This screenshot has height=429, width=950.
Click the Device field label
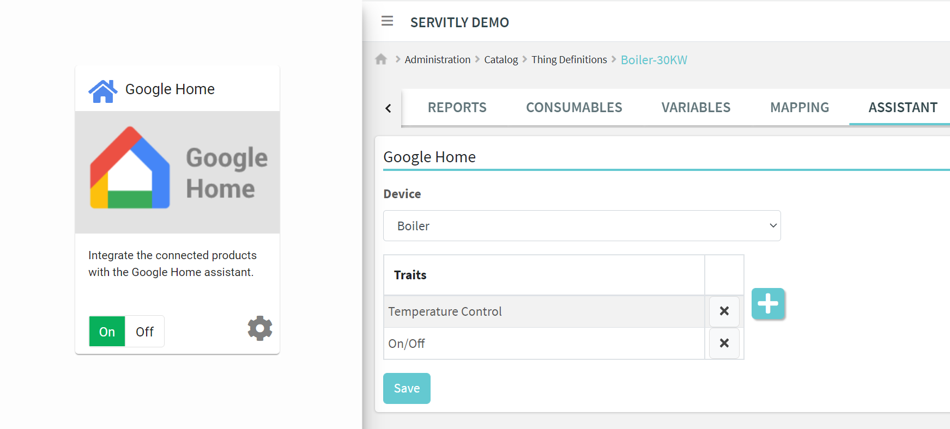402,194
